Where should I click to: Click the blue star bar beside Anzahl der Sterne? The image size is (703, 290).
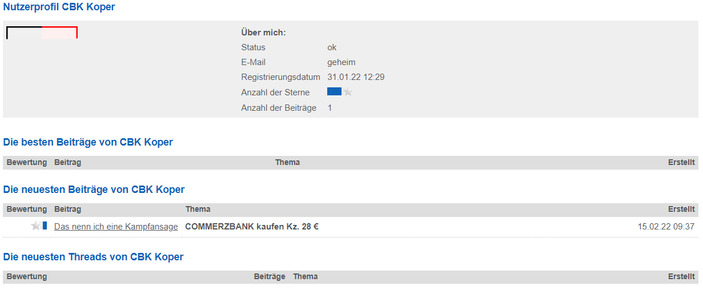(334, 91)
